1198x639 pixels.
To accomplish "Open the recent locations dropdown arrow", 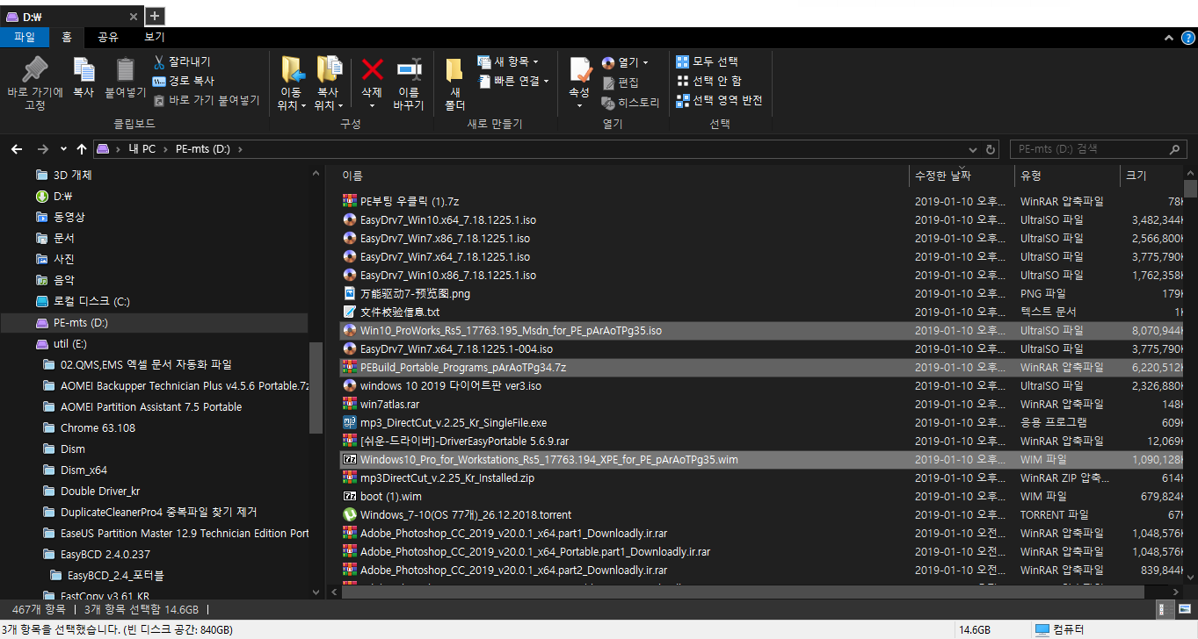I will [x=63, y=149].
